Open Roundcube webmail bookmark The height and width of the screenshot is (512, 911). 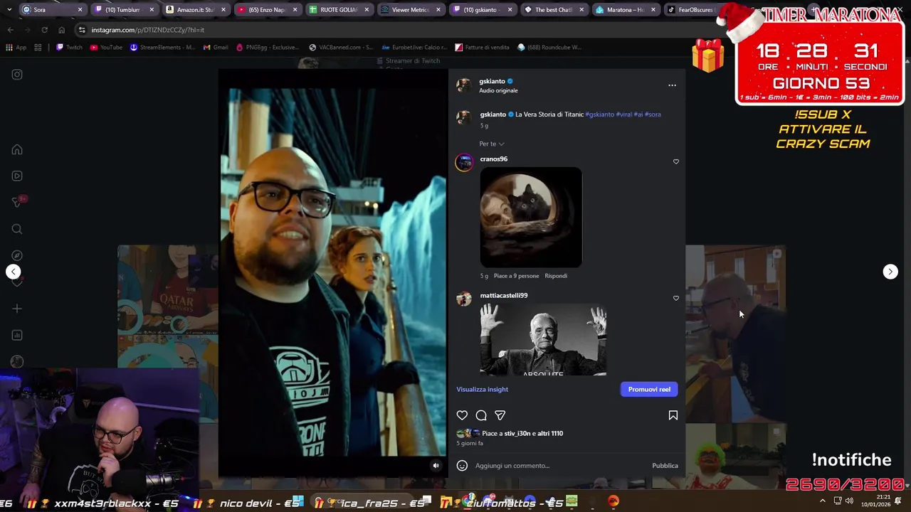[x=549, y=48]
